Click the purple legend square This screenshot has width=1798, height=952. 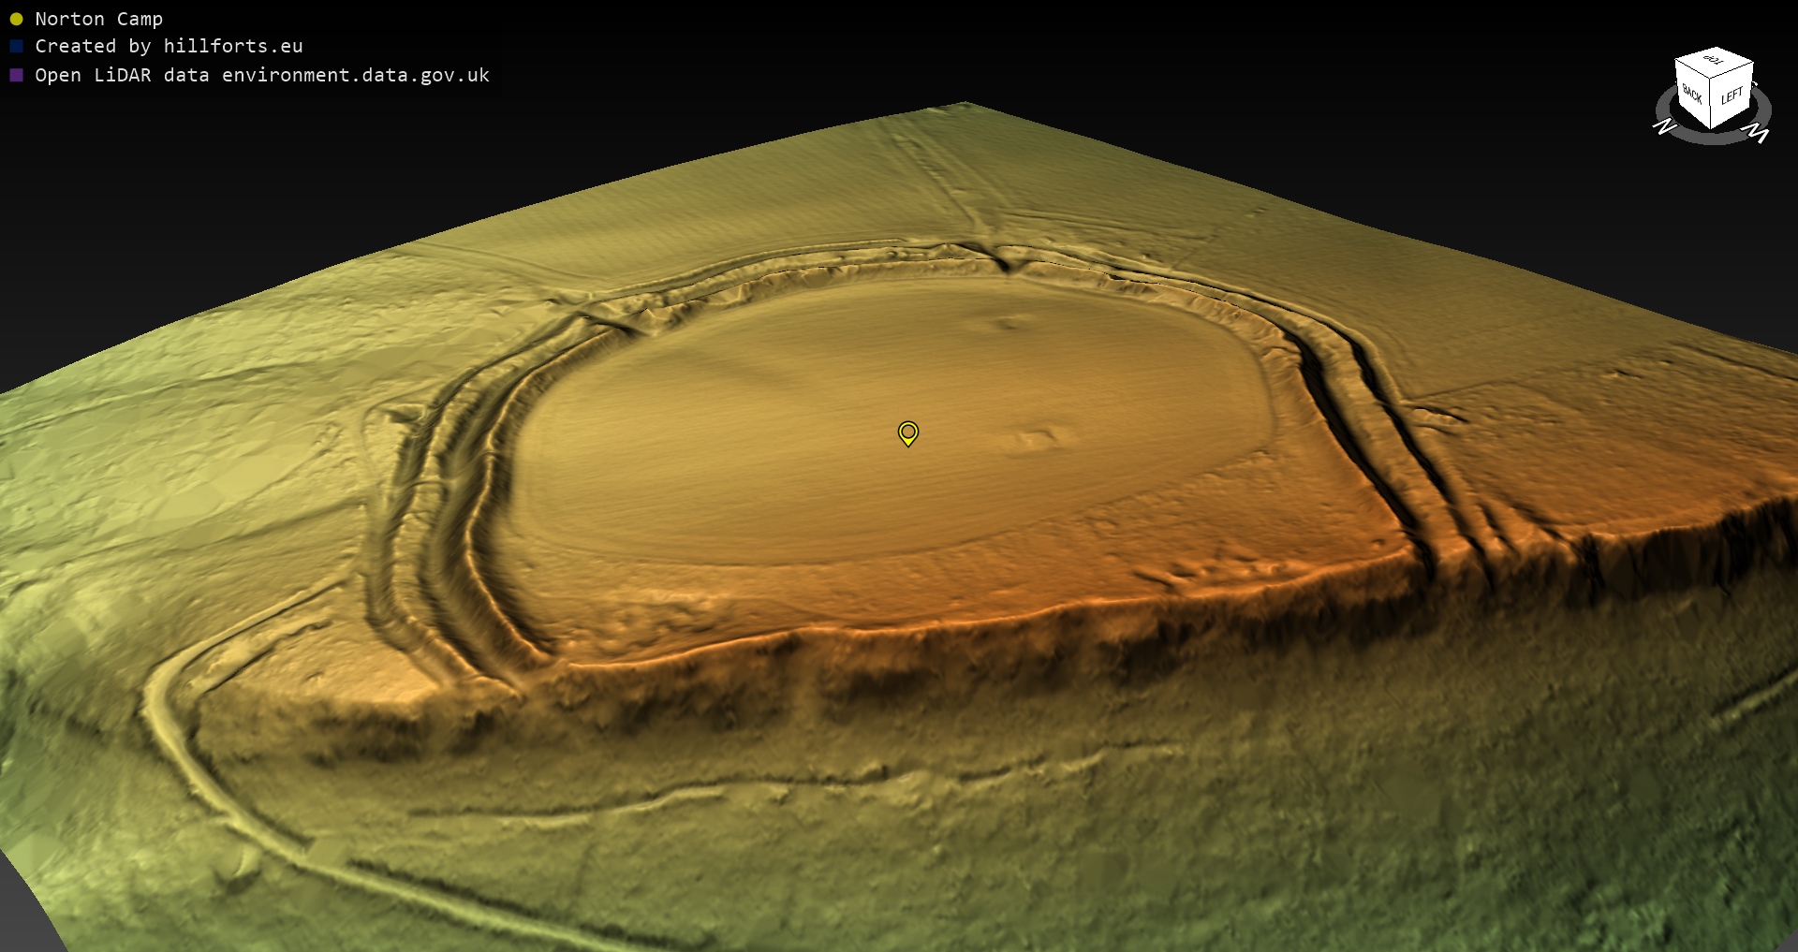[16, 76]
